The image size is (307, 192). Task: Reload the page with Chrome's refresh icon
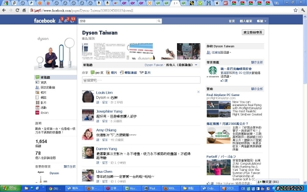17,10
